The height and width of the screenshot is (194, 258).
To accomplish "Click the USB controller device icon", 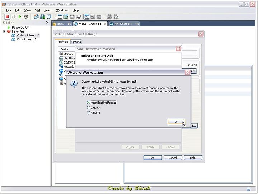I will (61, 70).
